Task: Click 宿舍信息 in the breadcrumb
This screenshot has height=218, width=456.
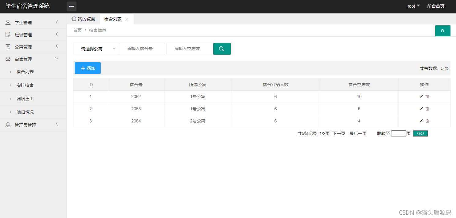Action: (98, 30)
